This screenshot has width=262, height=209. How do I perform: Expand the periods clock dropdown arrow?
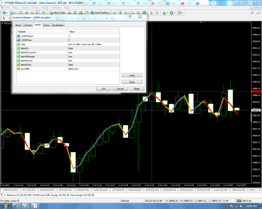pos(175,13)
